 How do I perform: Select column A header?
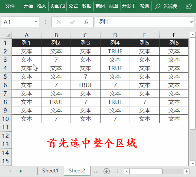coord(26,35)
